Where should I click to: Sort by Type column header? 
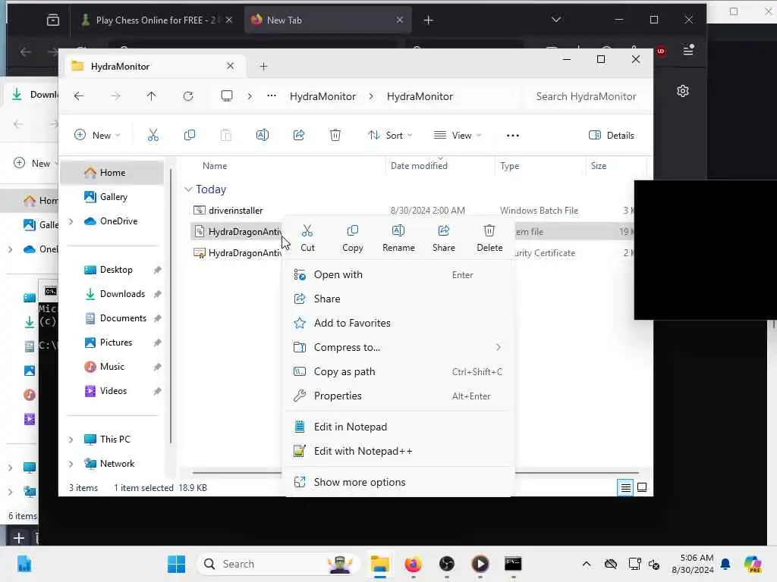tap(509, 166)
